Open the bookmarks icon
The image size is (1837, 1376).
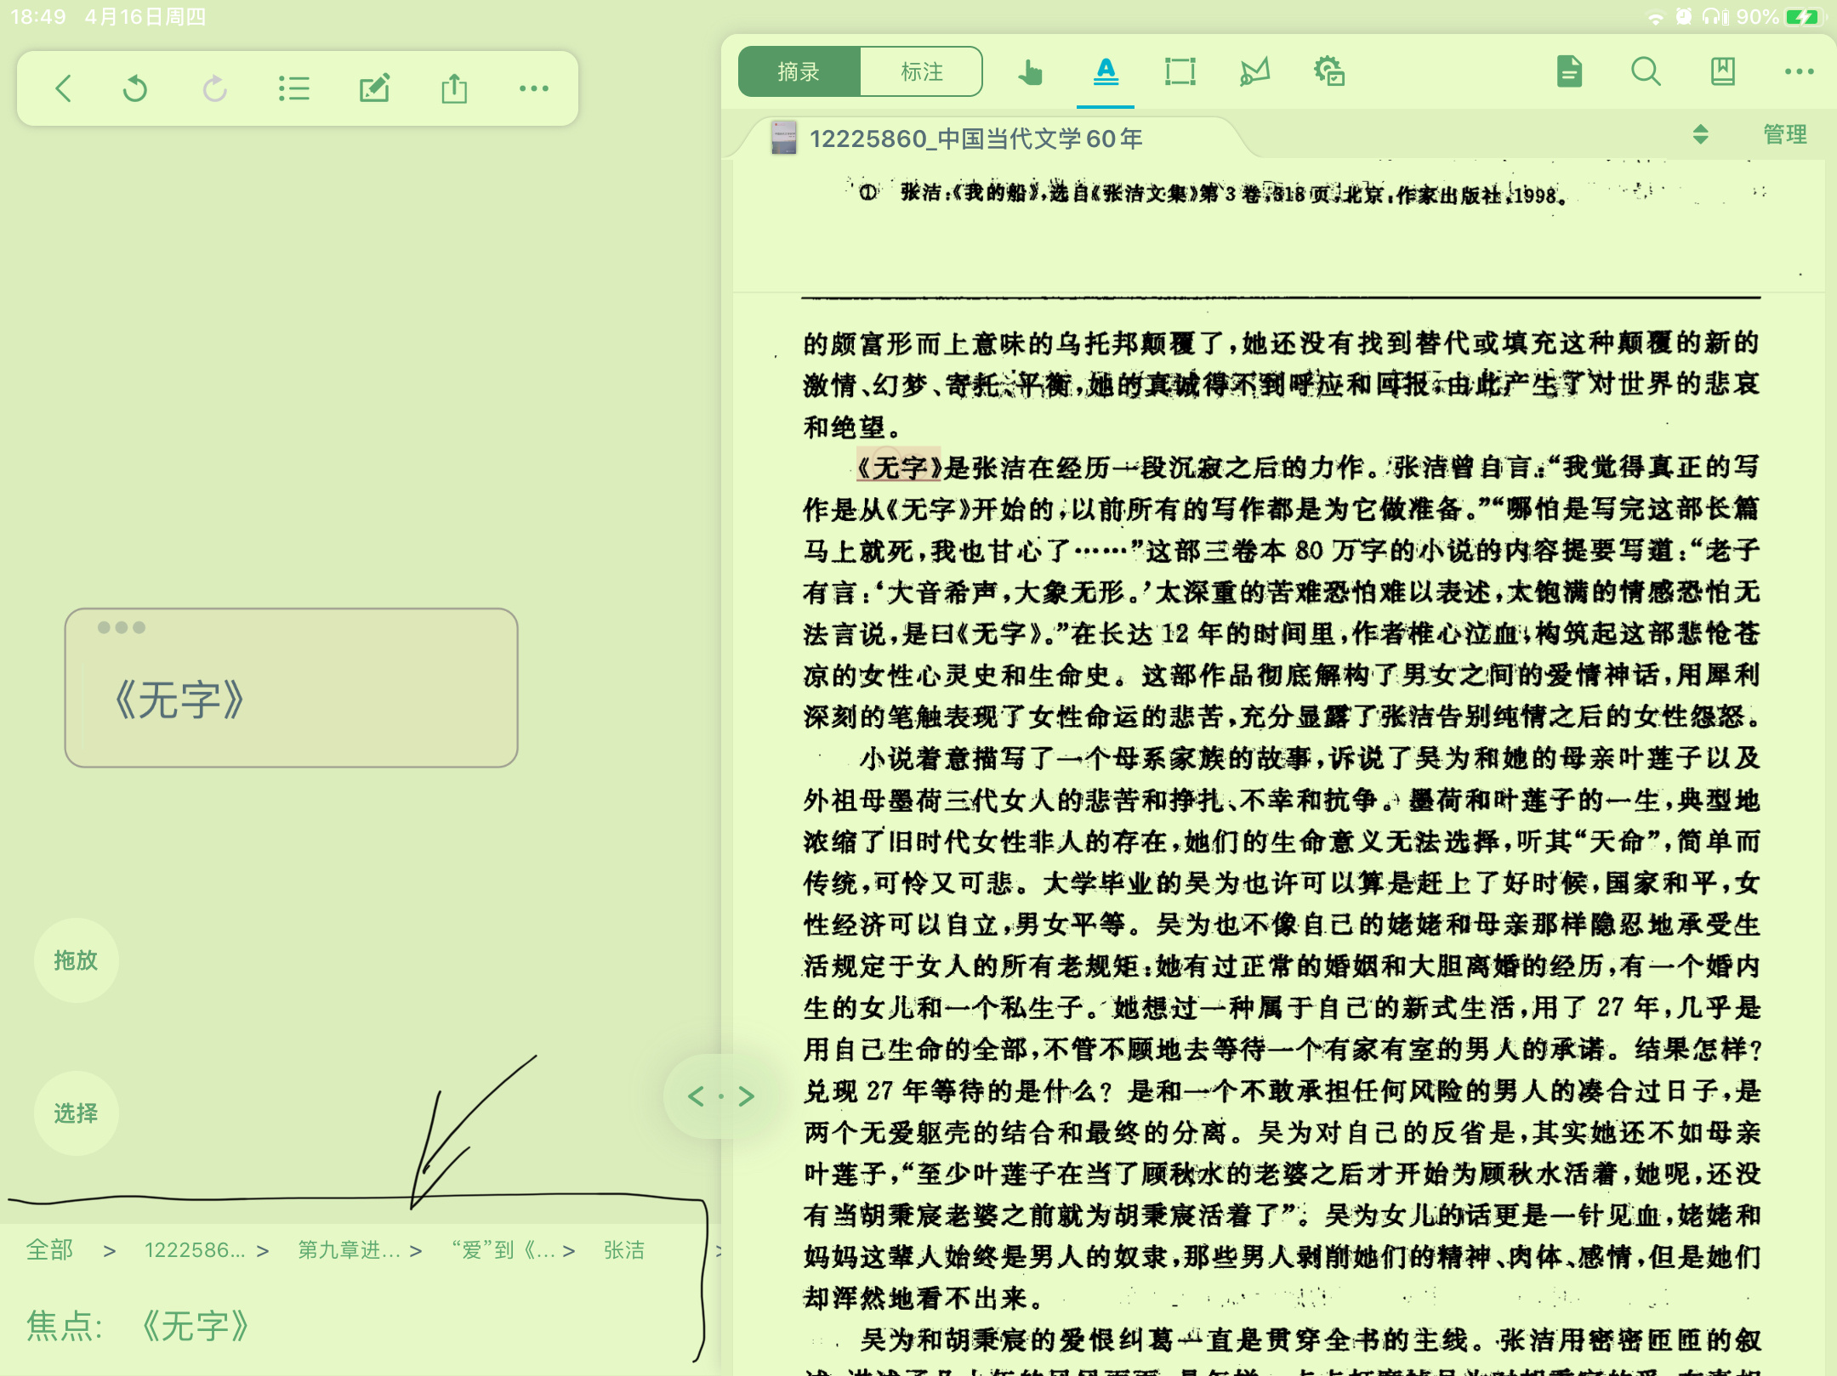(x=1722, y=72)
